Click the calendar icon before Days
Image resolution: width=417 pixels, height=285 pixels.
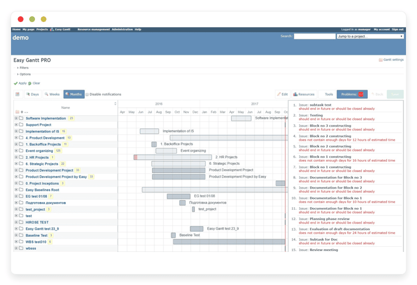[18, 94]
